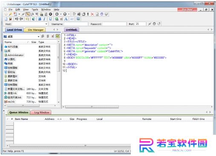Click the Save disk icon

pos(10,19)
